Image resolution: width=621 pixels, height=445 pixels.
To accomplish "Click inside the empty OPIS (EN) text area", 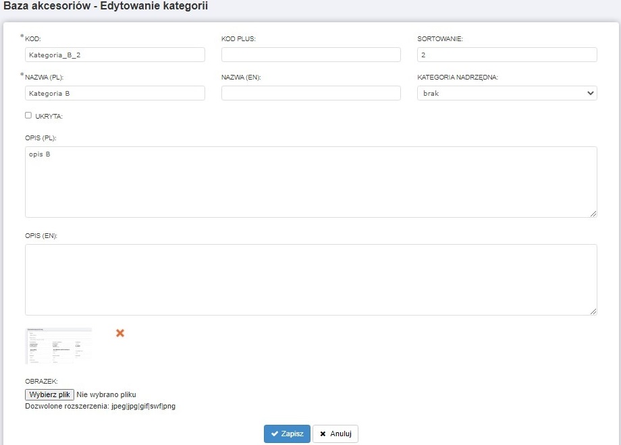I will coord(310,280).
